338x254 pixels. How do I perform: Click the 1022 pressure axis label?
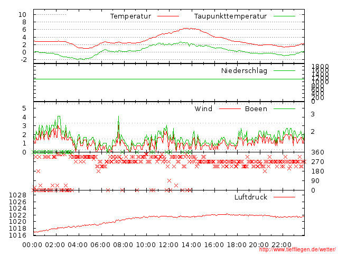pyautogui.click(x=17, y=215)
